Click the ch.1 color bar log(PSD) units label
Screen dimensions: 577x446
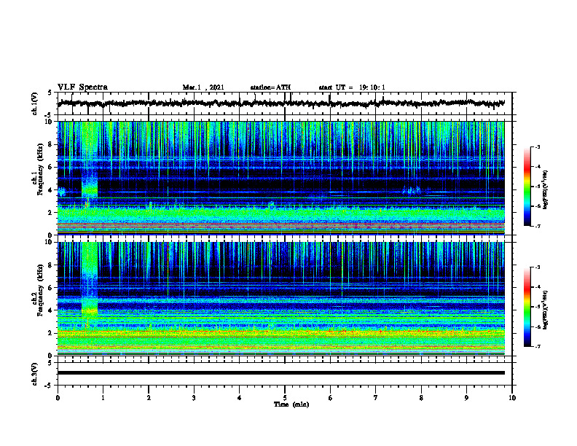click(546, 189)
